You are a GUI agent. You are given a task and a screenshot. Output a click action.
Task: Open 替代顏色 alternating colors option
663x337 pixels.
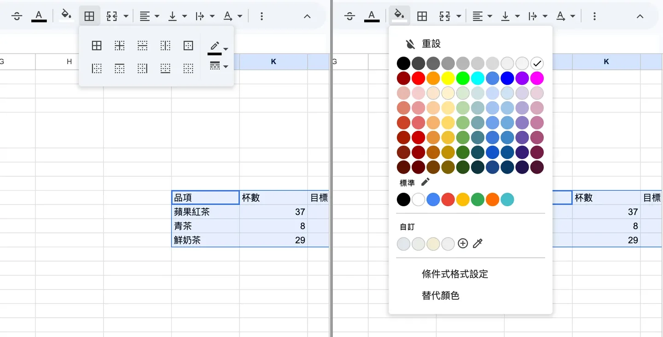pyautogui.click(x=441, y=296)
